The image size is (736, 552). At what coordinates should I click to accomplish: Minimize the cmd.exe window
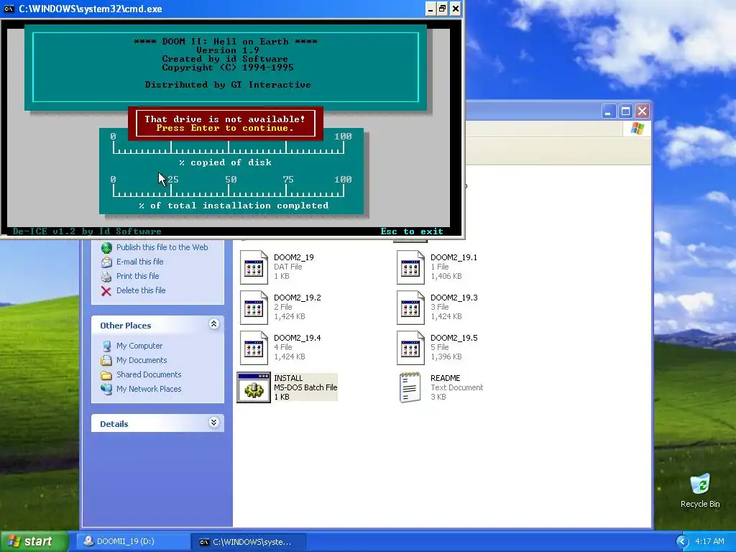point(431,9)
